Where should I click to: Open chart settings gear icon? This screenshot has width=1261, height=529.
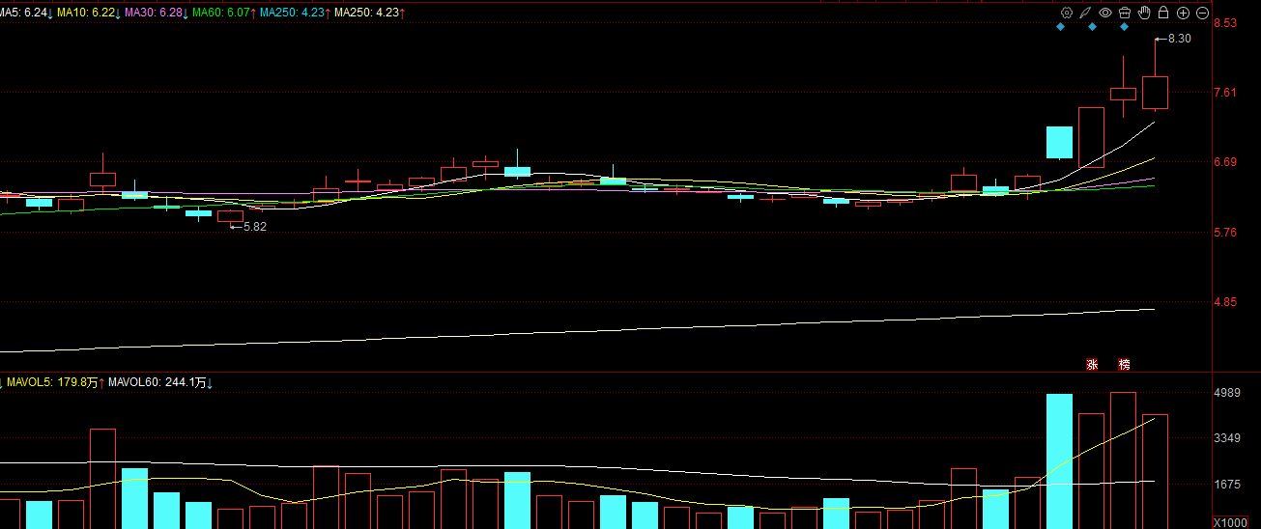[1067, 13]
